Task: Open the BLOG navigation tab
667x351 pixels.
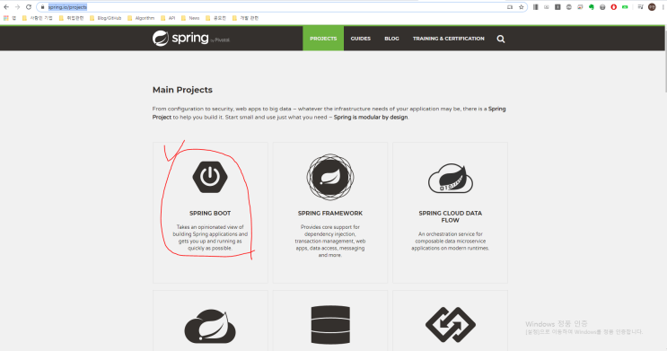Action: (391, 39)
